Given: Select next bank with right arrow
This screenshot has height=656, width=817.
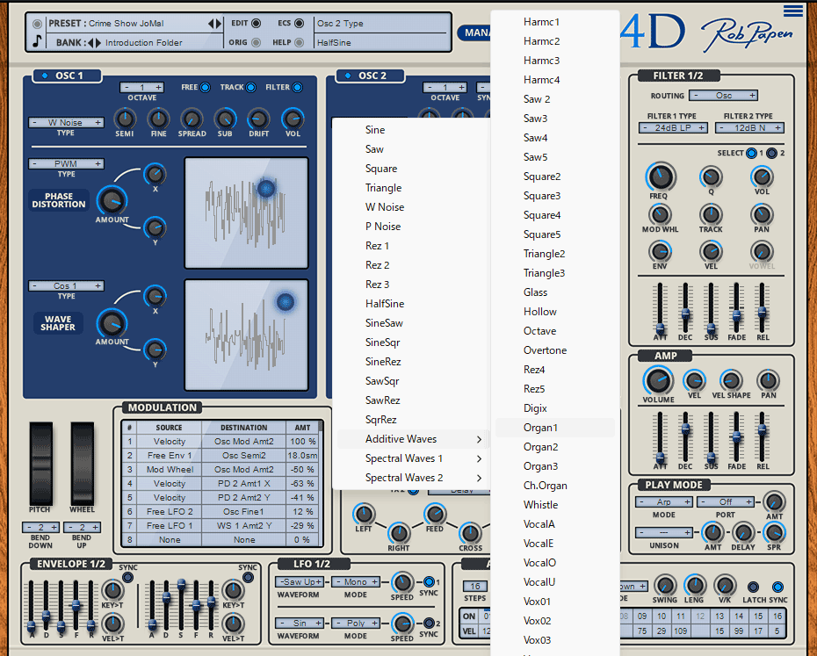Looking at the screenshot, I should click(98, 43).
